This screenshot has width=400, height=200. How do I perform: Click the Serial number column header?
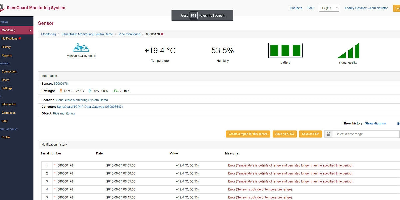pyautogui.click(x=51, y=153)
